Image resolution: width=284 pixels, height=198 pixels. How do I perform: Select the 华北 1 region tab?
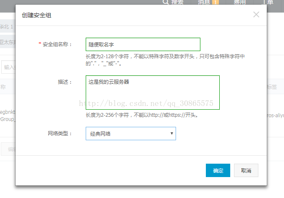tap(7, 27)
